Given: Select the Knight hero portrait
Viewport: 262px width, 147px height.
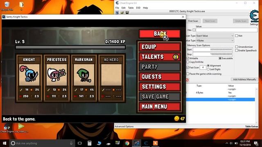Looking at the screenshot, I should [x=29, y=75].
